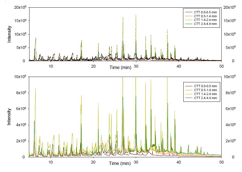Click the Intensity axis title of bottom chart
Image resolution: width=242 pixels, height=172 pixels.
(x=9, y=117)
